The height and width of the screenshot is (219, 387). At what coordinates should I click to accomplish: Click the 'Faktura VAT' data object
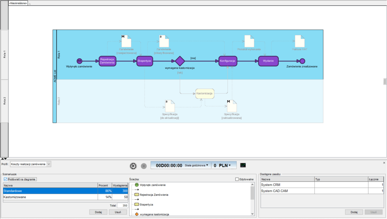[300, 41]
